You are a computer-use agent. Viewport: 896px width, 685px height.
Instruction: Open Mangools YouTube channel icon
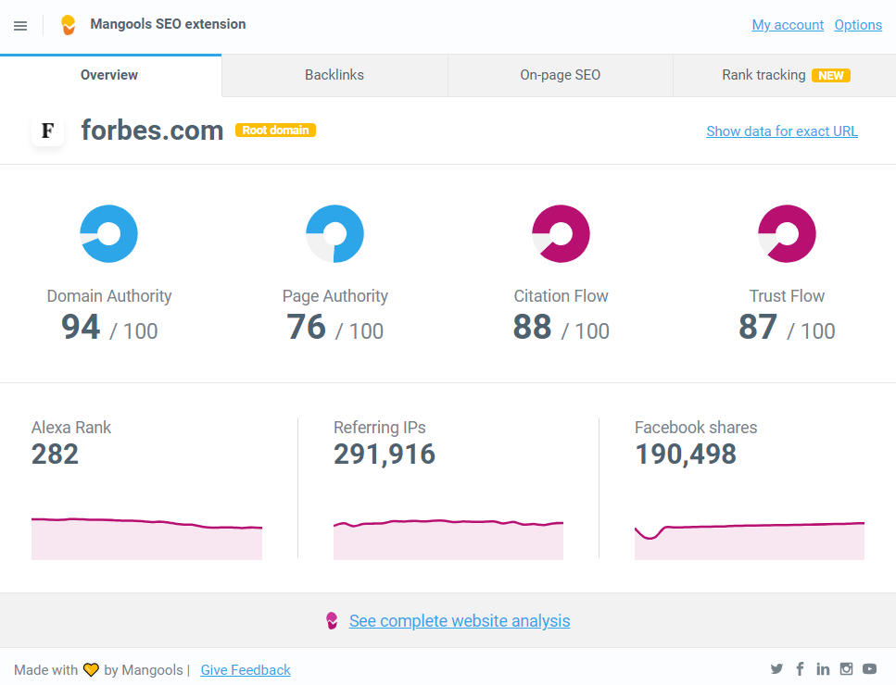click(x=869, y=669)
